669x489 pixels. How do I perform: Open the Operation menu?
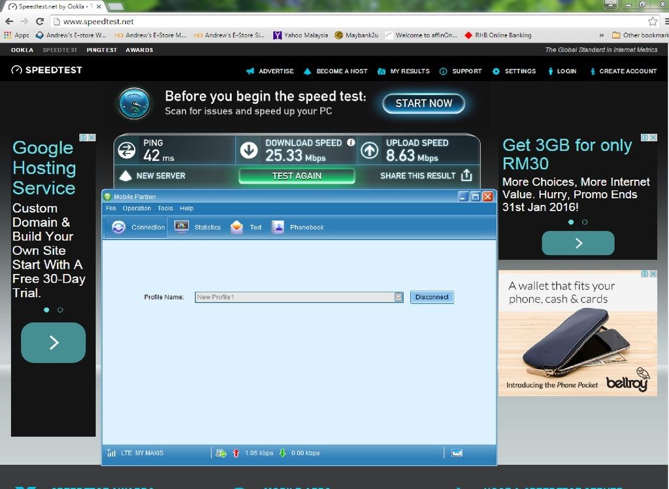(137, 209)
